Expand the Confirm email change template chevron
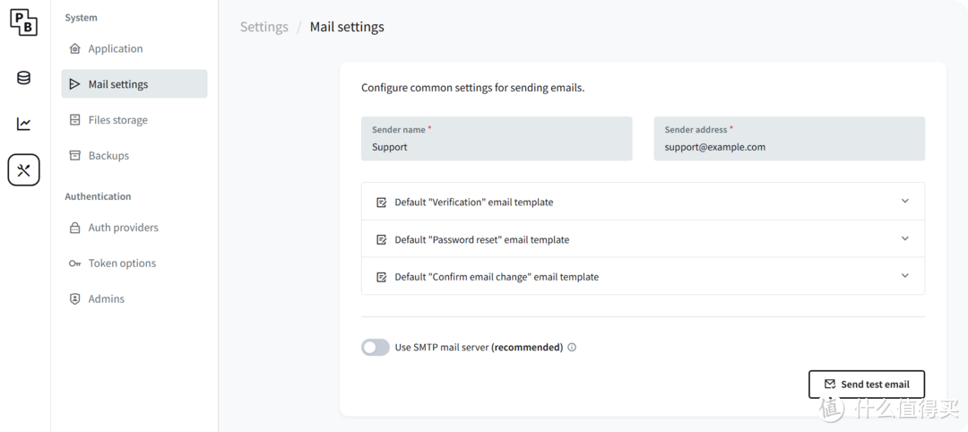The width and height of the screenshot is (968, 432). click(904, 276)
